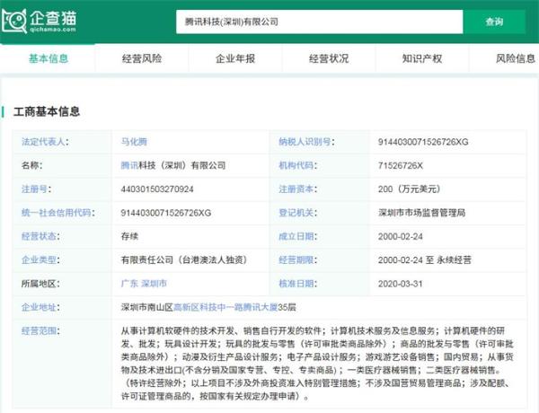Click the search box containing 腾讯科技(深圳)有限公司
The height and width of the screenshot is (413, 539).
[x=319, y=22]
